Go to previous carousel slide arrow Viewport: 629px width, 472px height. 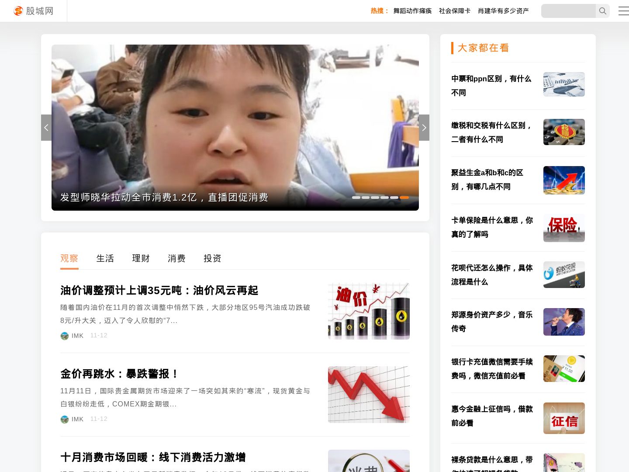tap(46, 128)
